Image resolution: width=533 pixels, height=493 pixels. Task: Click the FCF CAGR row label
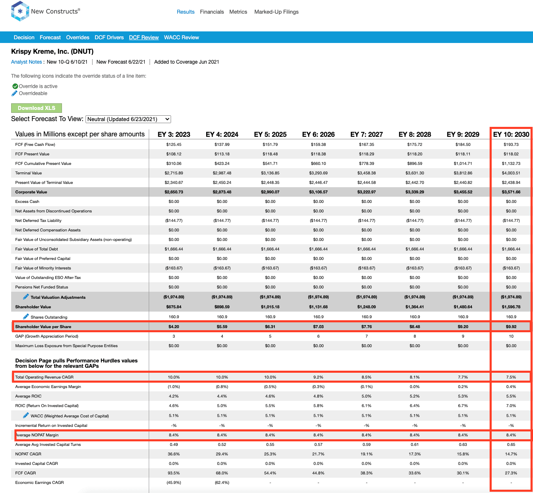tap(26, 473)
